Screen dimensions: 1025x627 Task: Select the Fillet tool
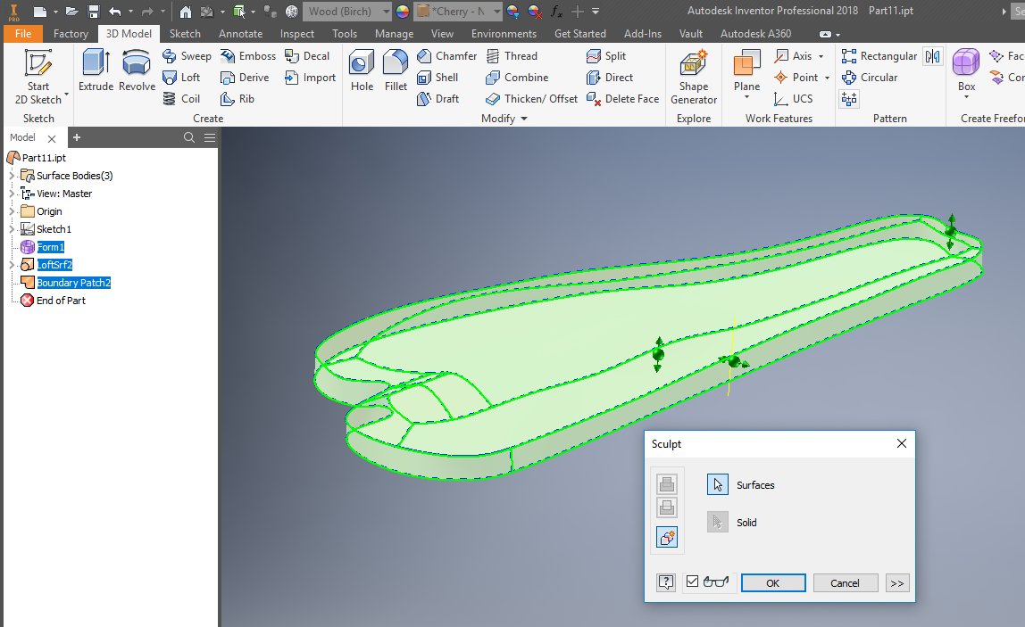click(396, 70)
